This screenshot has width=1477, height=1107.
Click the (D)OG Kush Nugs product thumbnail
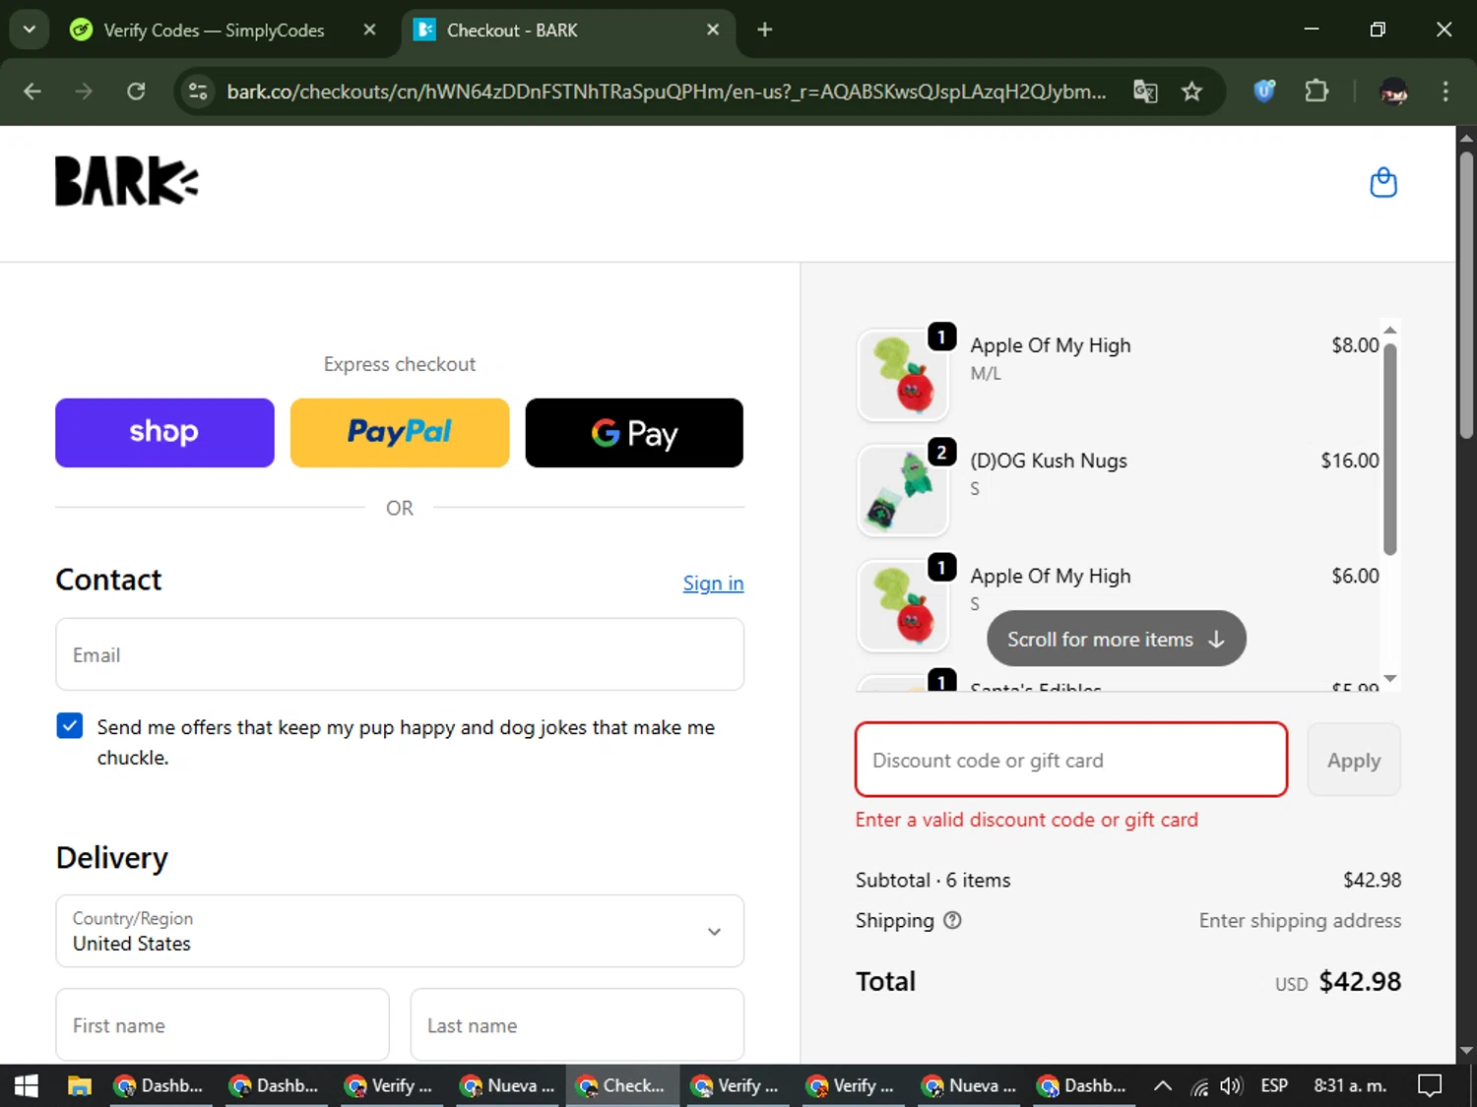[x=903, y=490]
